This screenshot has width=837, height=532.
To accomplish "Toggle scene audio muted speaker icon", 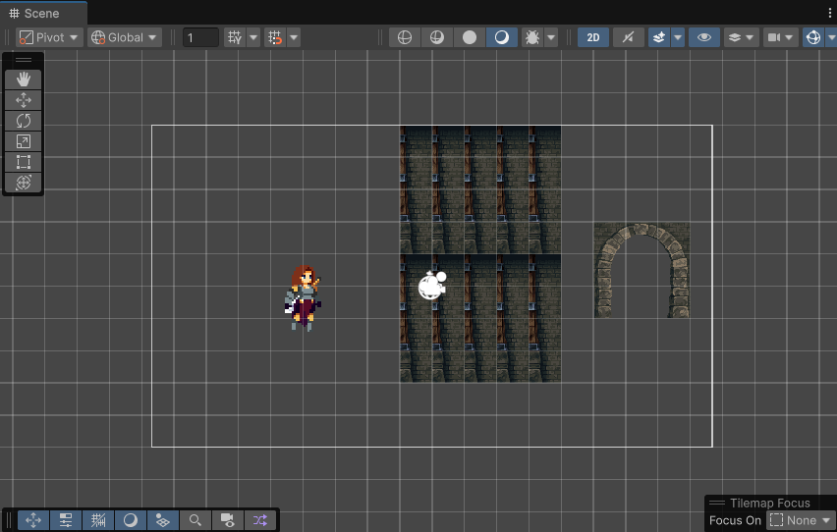I will click(x=629, y=37).
